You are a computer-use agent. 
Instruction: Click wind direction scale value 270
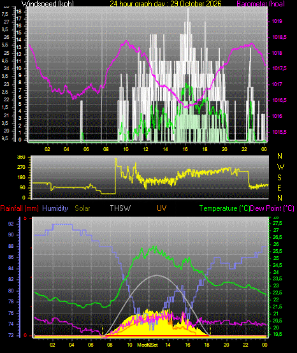pyautogui.click(x=22, y=168)
